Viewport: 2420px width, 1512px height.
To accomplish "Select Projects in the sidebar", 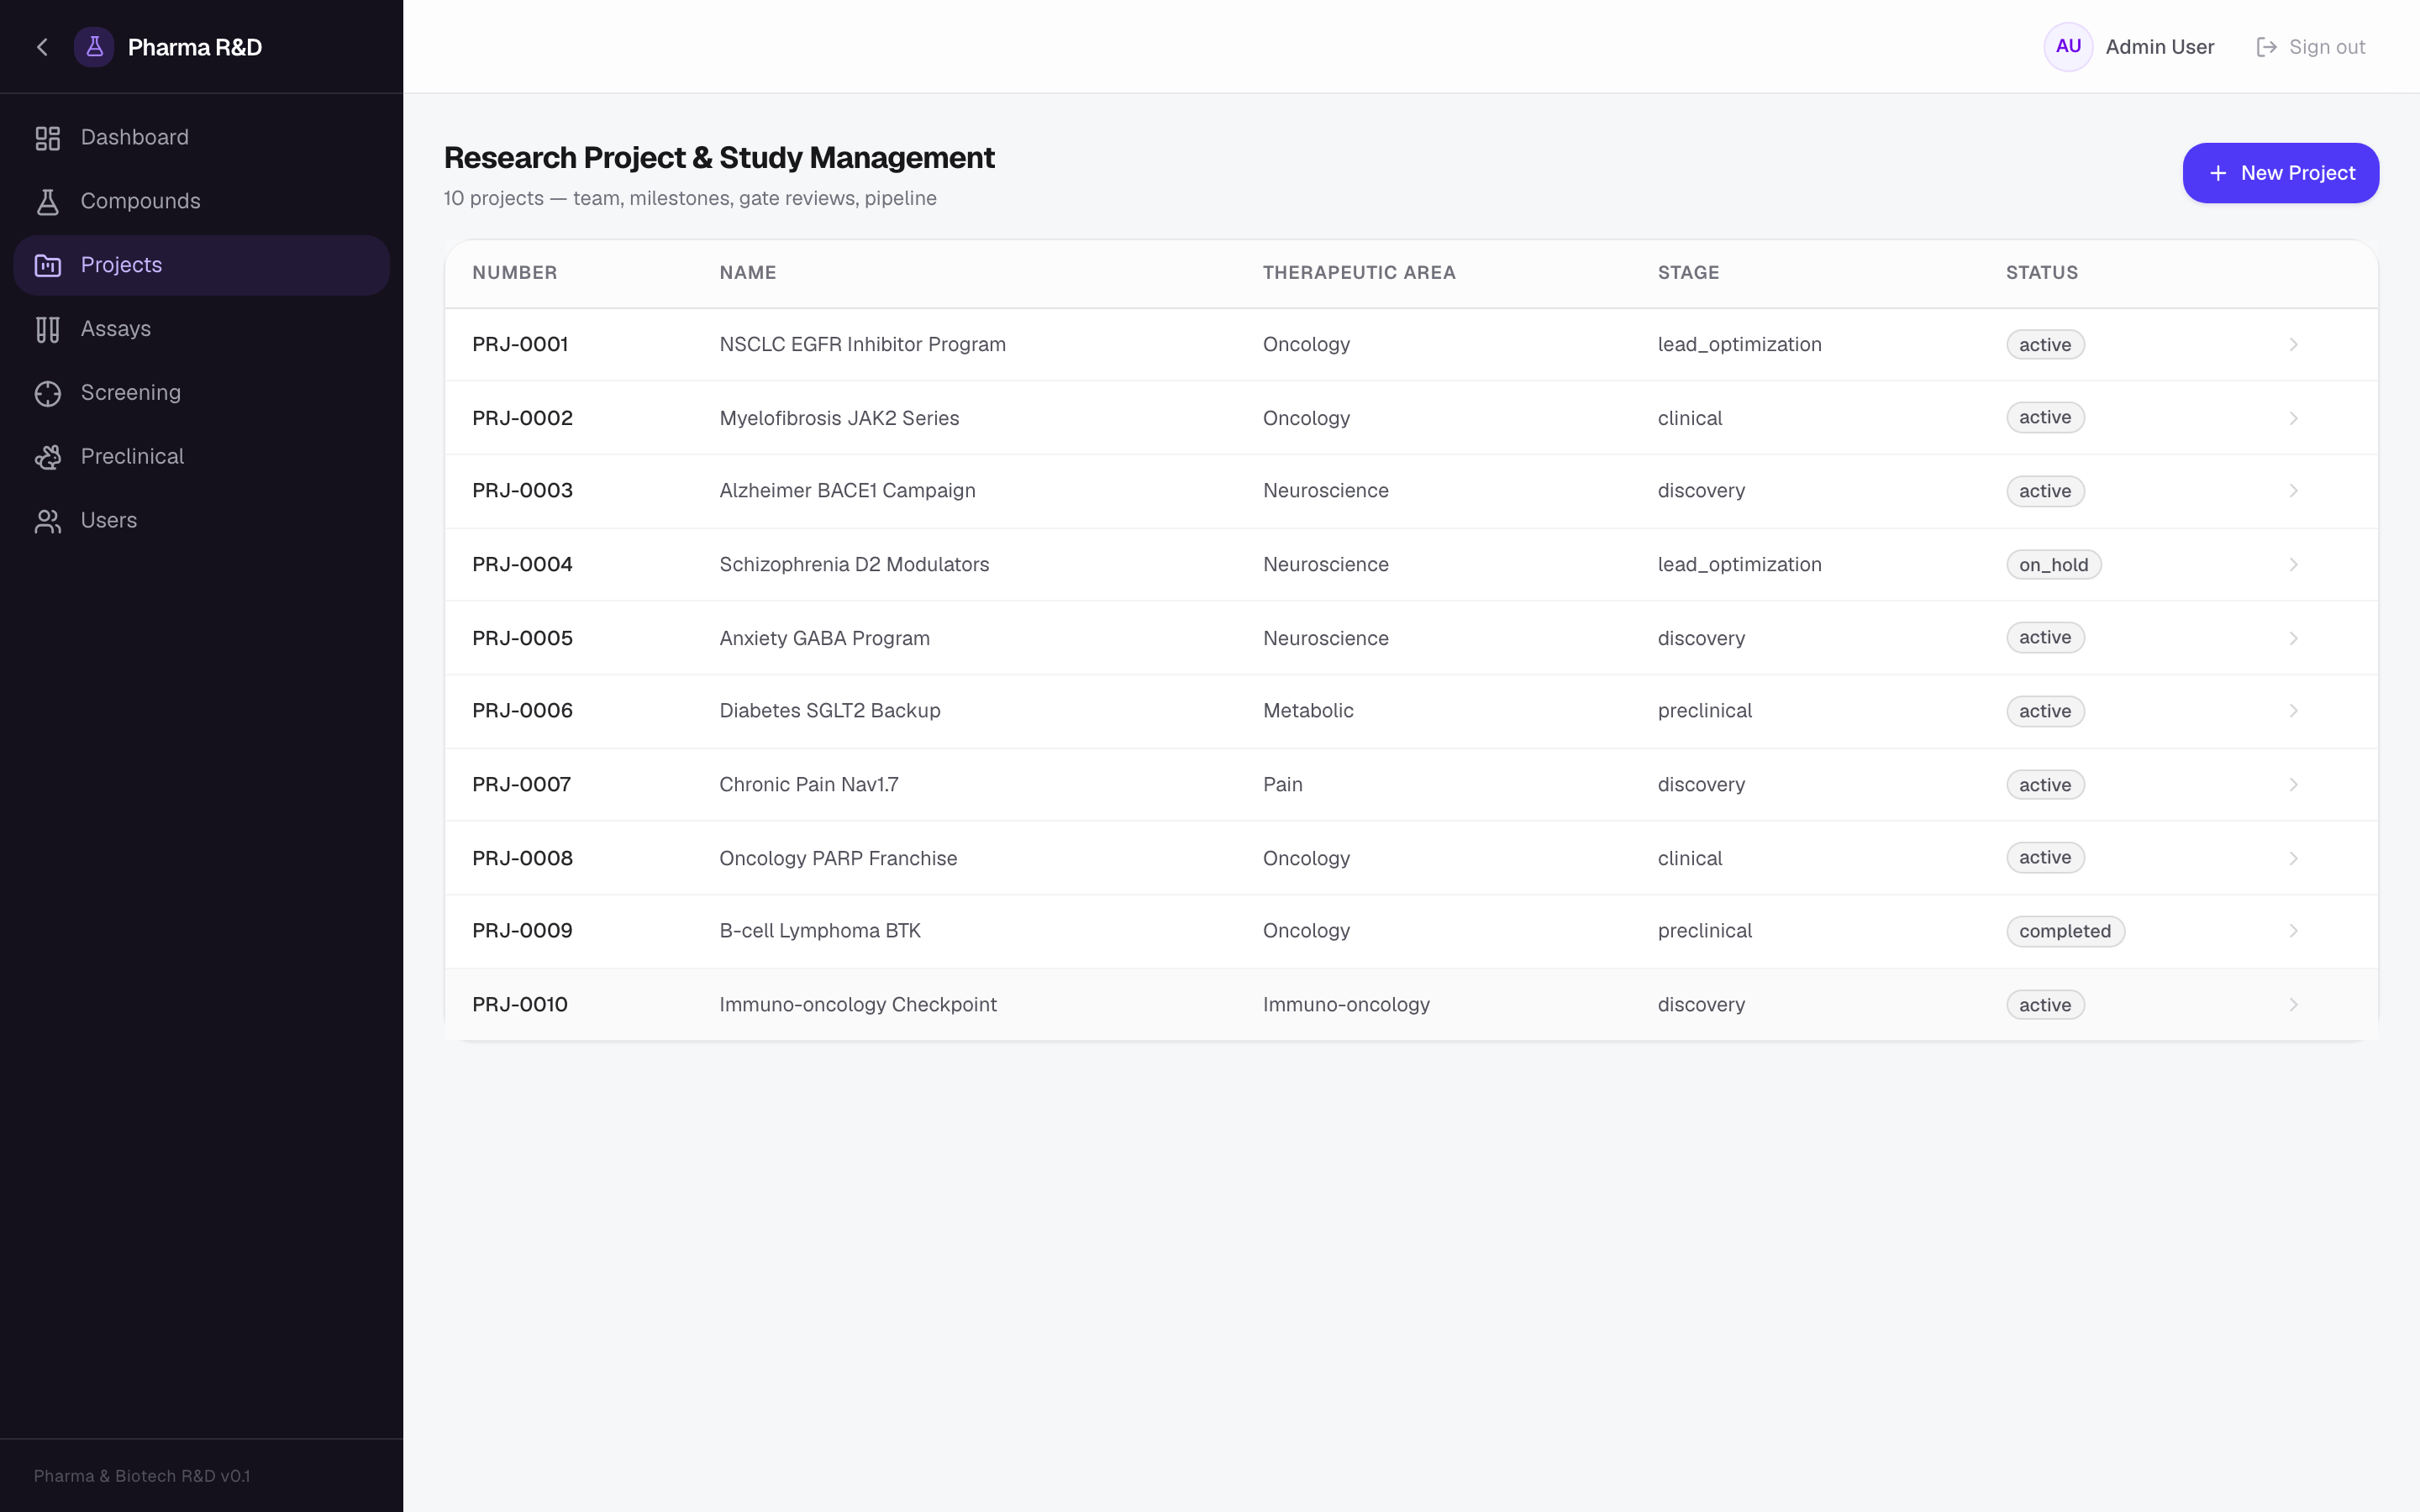I will 202,265.
